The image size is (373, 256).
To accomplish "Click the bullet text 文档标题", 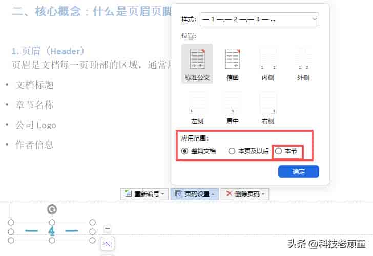I will pos(35,85).
